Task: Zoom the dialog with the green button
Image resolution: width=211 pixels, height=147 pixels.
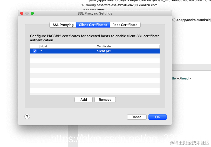Action: pos(32,13)
